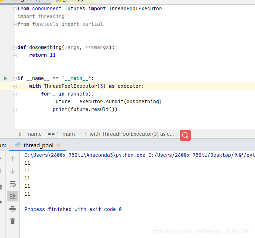Click breadcrumb if __name__ == '__main__'
The image size is (255, 238).
(49, 134)
